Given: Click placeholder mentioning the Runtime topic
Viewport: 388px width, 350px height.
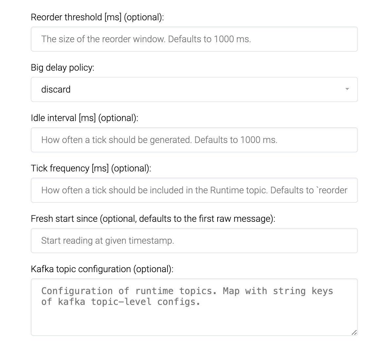Looking at the screenshot, I should tap(194, 190).
